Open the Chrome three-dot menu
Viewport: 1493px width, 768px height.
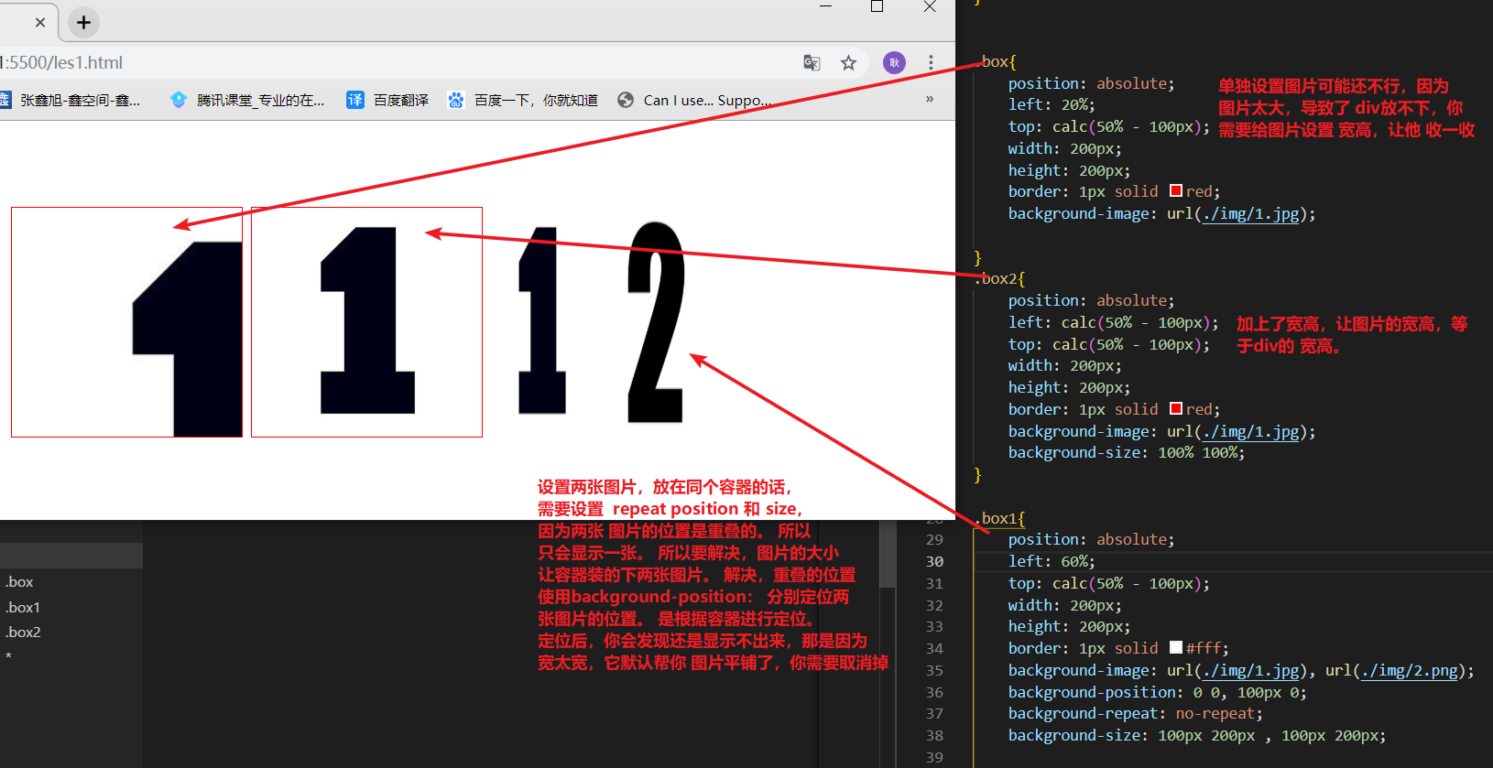pyautogui.click(x=931, y=62)
